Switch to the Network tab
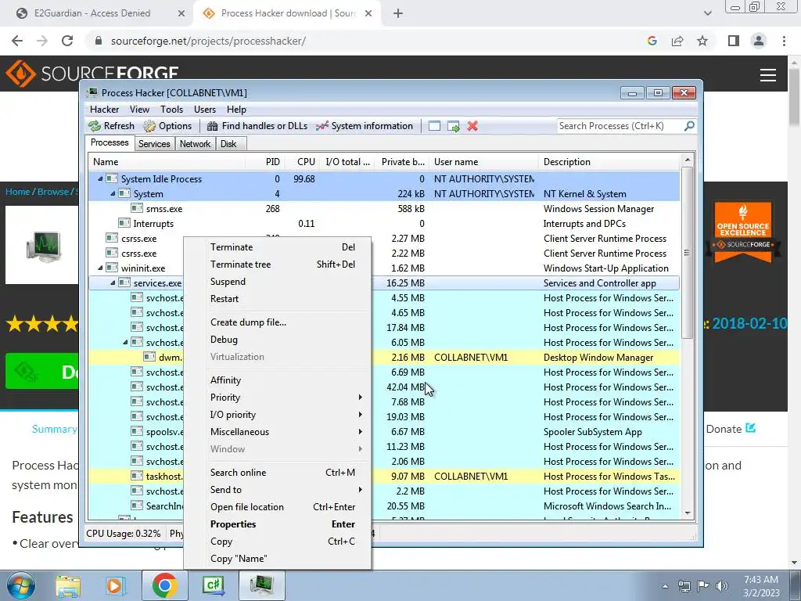 click(x=195, y=144)
